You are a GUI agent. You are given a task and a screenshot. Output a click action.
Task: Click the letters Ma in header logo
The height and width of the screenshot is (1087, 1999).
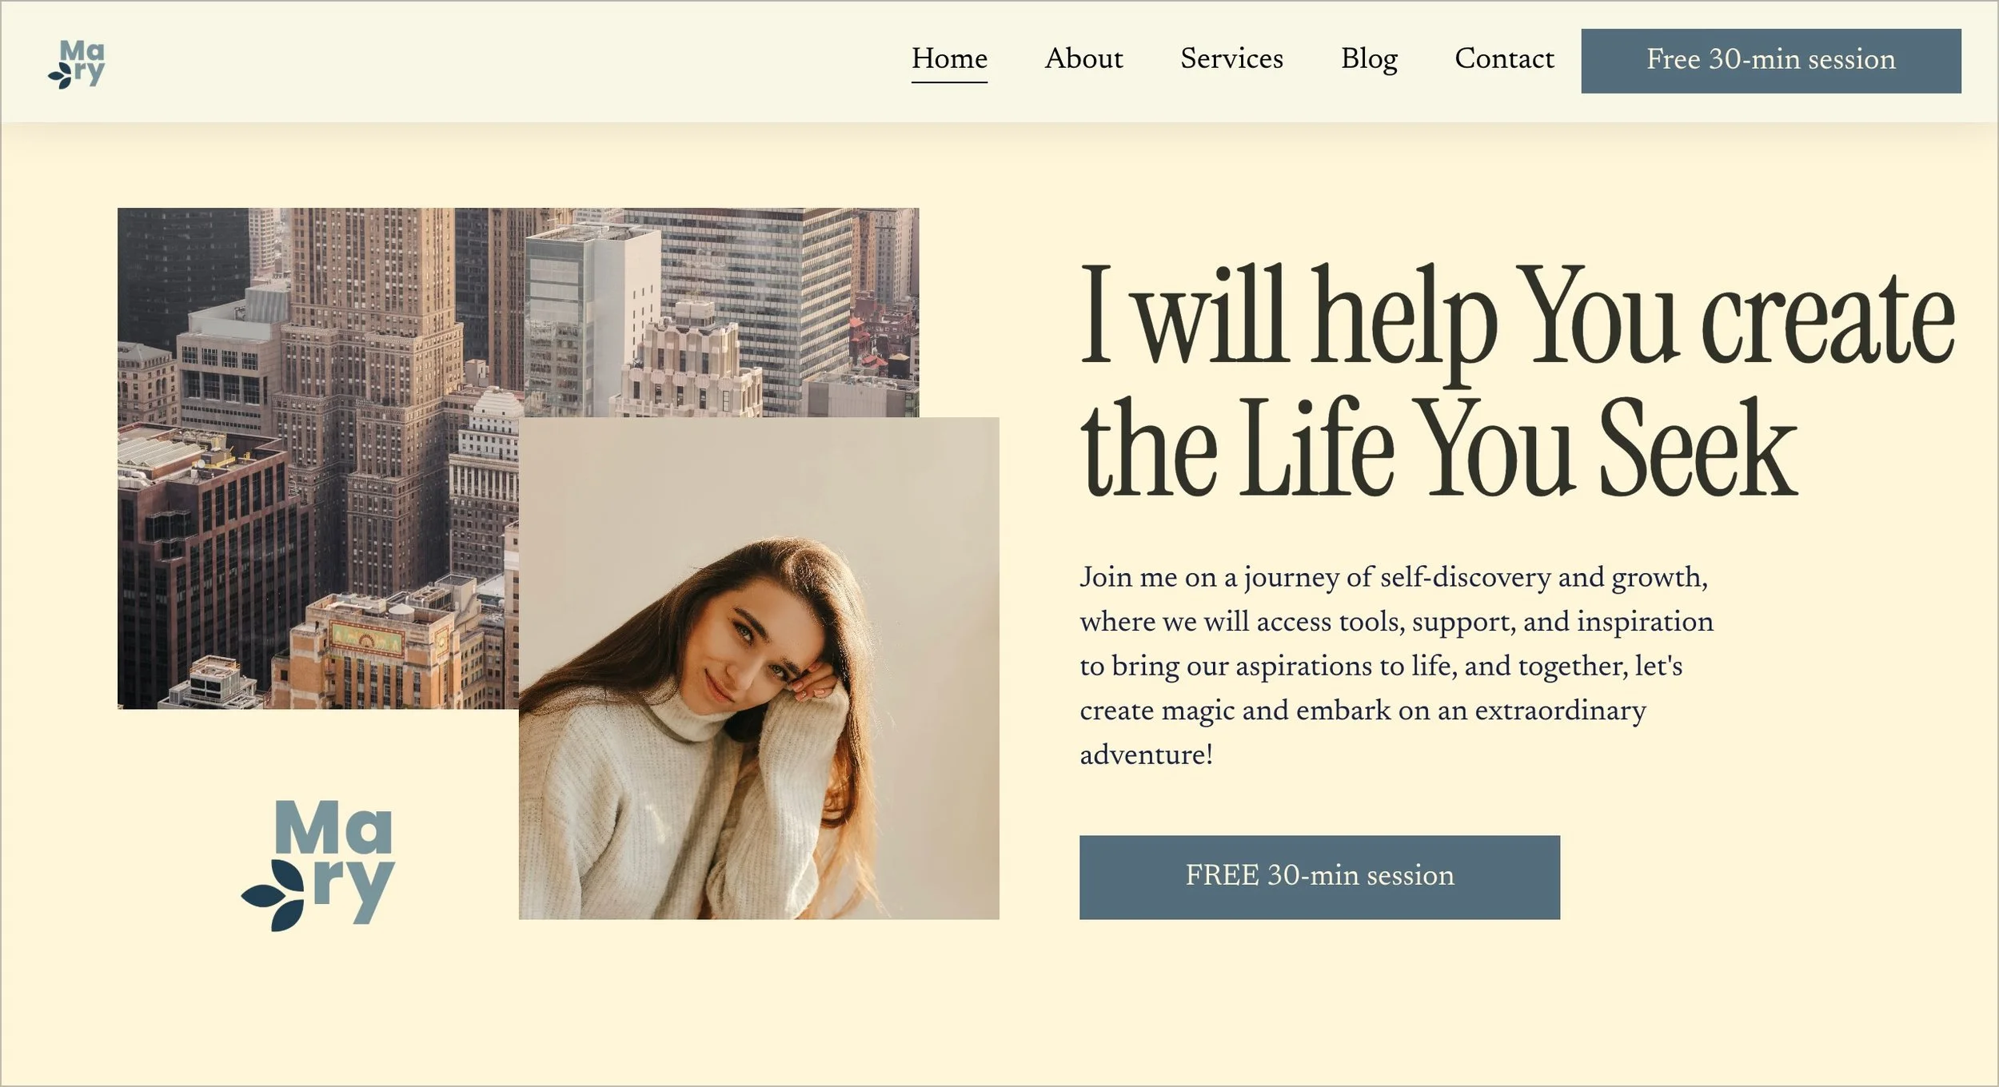[x=82, y=50]
